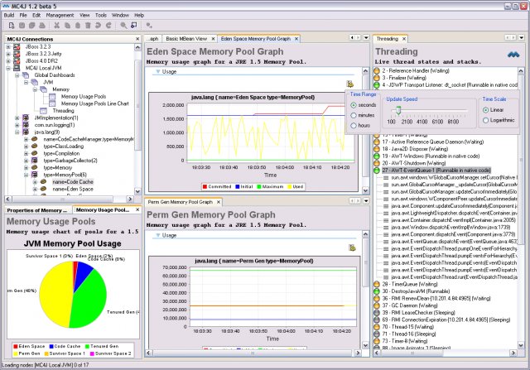Expand the JMImplementation(1) node
The image size is (530, 370).
(x=17, y=118)
